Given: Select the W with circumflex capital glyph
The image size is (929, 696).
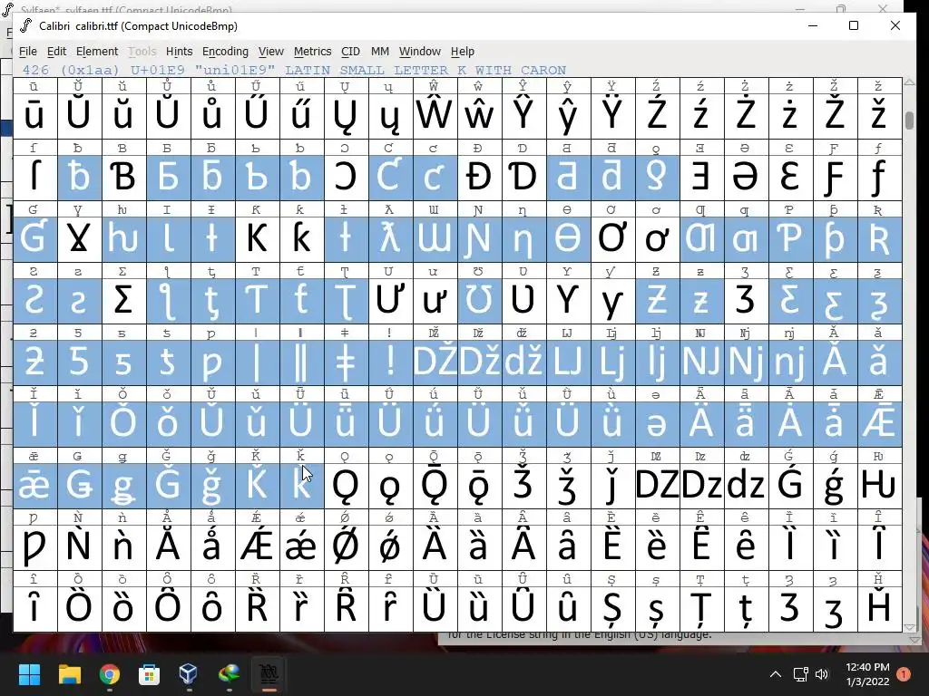Looking at the screenshot, I should point(435,115).
